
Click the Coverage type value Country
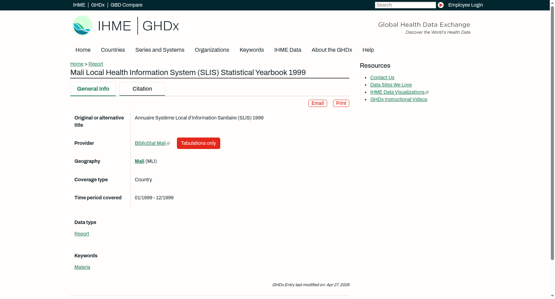(143, 180)
